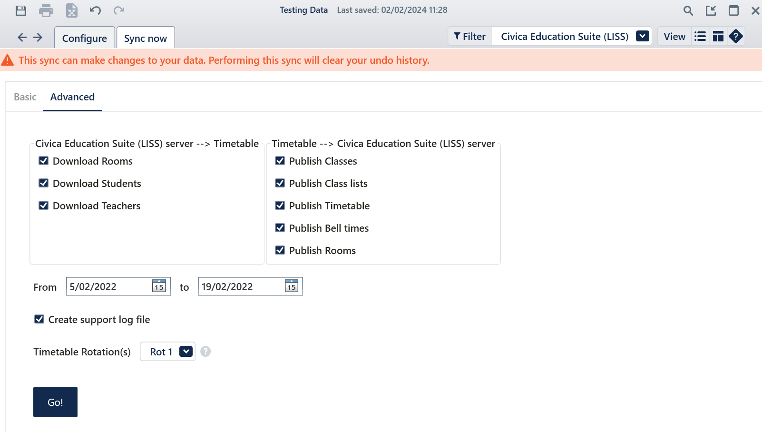Select the Advanced tab

72,97
